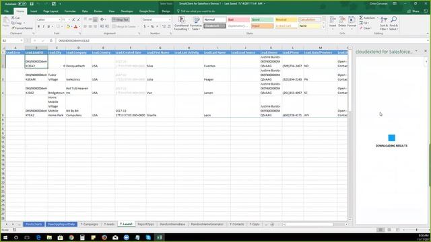This screenshot has height=242, width=431.
Task: Switch to the Data ribbon tab
Action: [85, 11]
